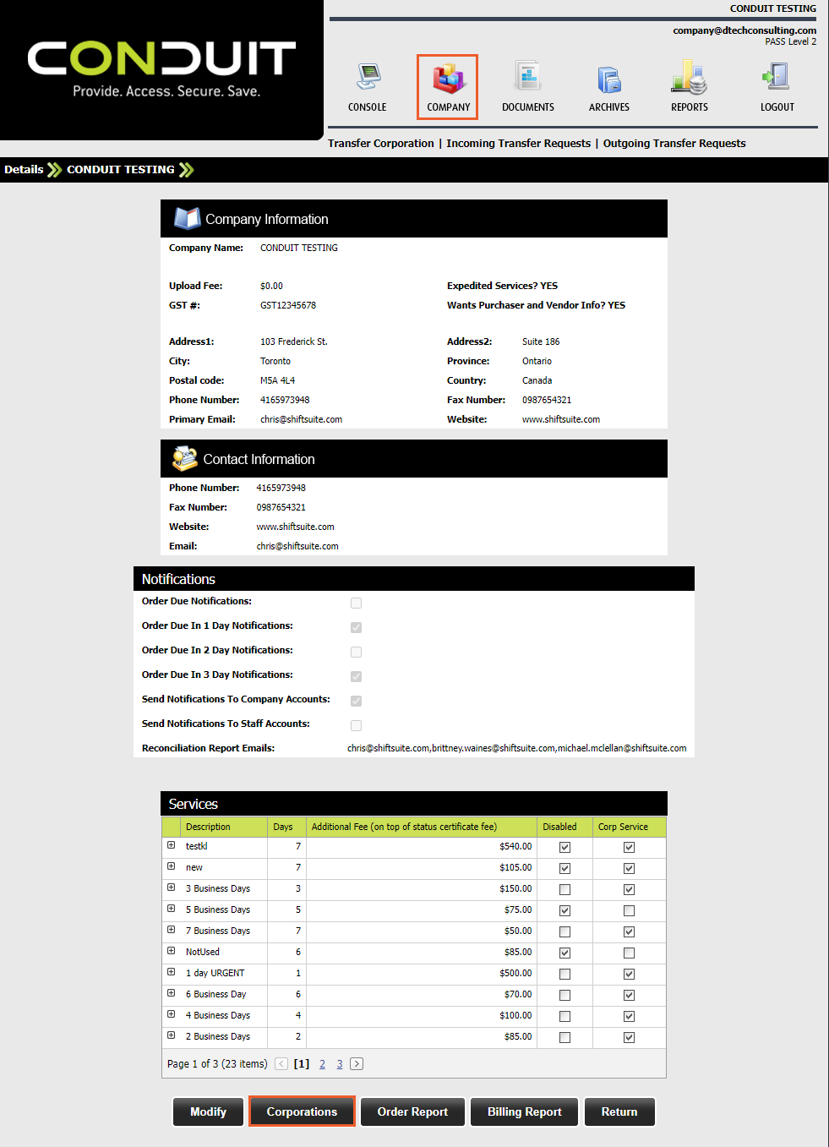
Task: Expand the 2 Business Days row
Action: tap(171, 1035)
